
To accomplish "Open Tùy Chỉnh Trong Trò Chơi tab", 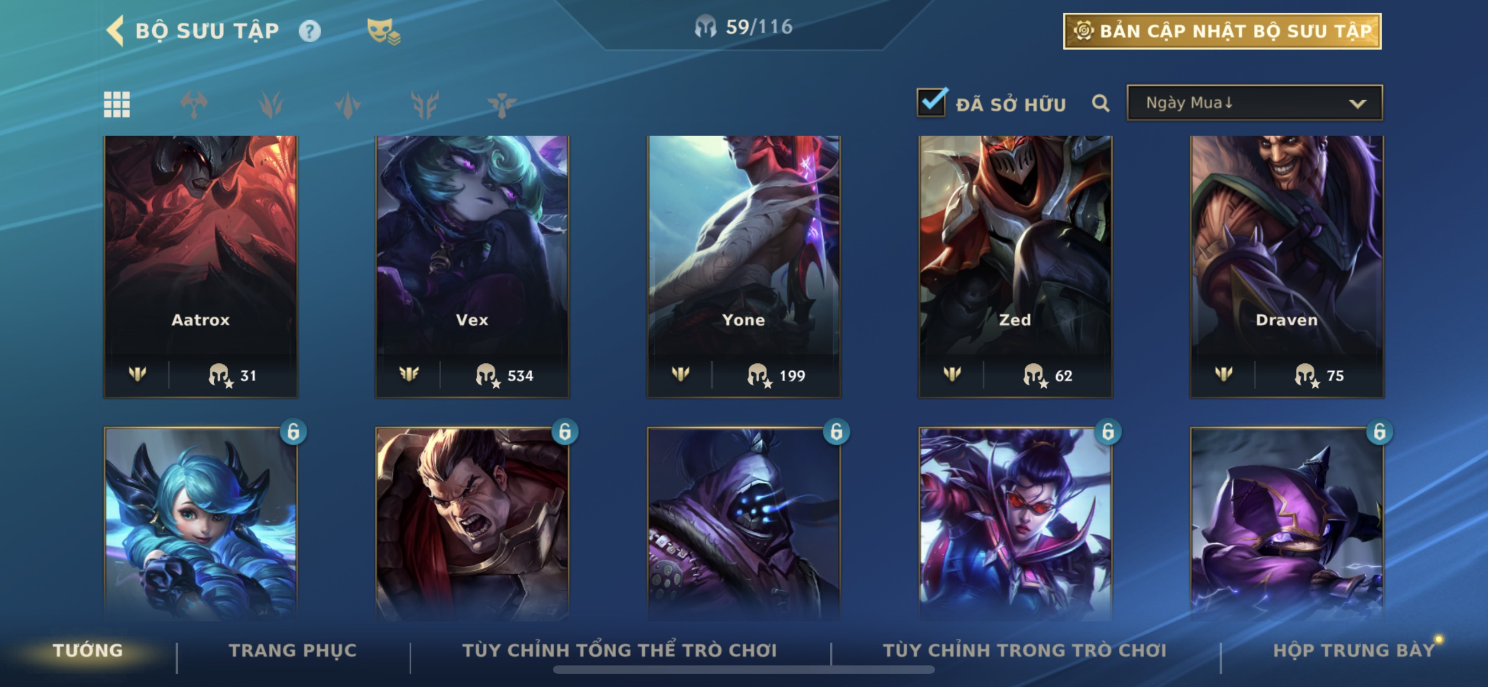I will click(1025, 650).
